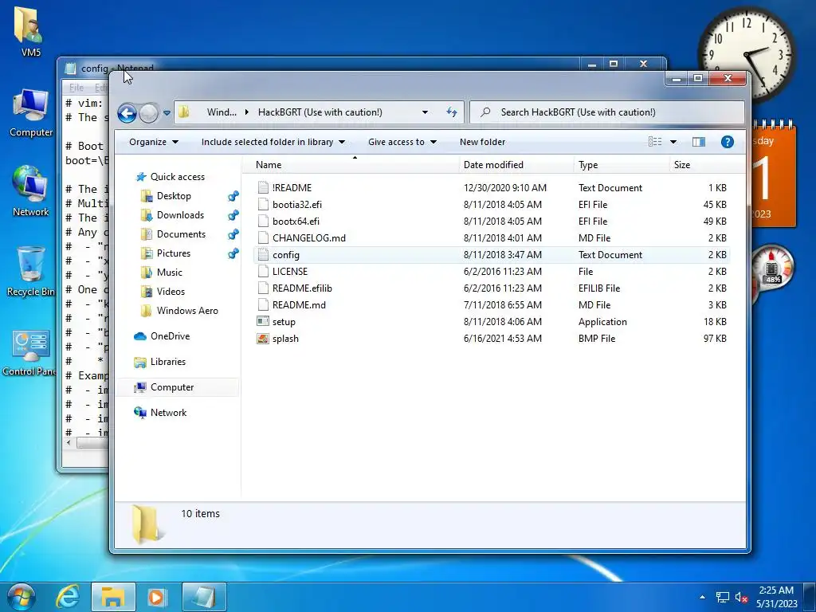
Task: Toggle the preview pane icon
Action: (698, 142)
